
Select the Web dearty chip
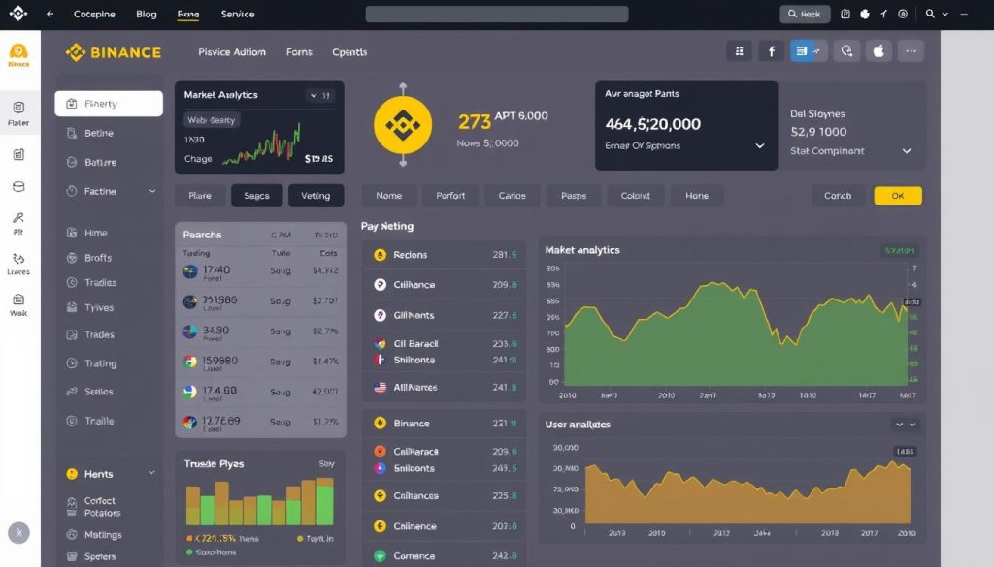coord(211,120)
